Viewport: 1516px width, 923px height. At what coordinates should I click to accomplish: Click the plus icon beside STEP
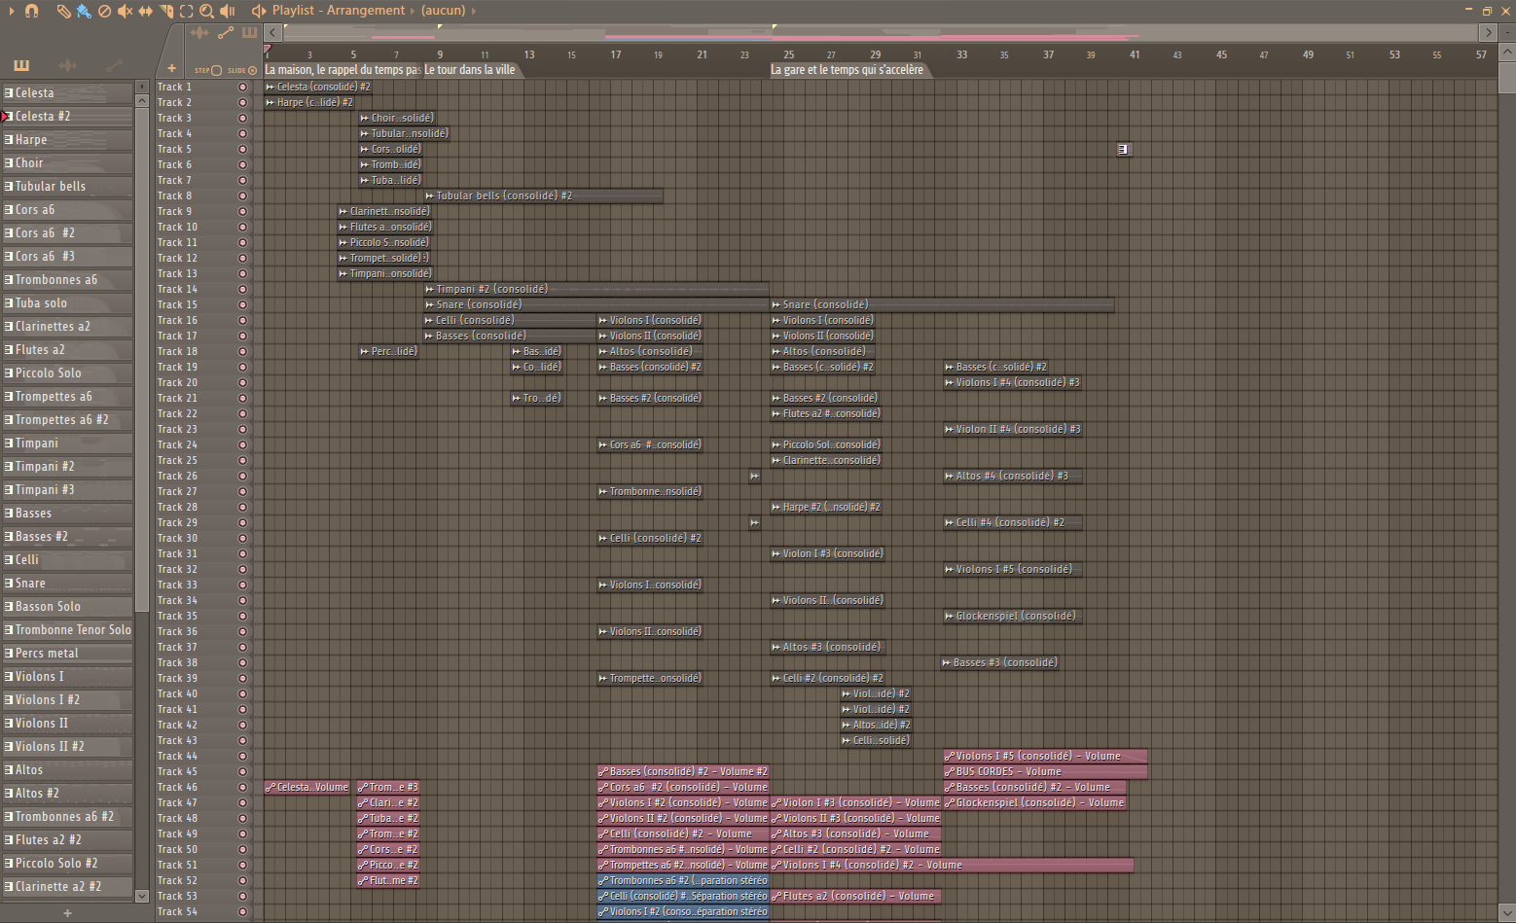point(172,69)
